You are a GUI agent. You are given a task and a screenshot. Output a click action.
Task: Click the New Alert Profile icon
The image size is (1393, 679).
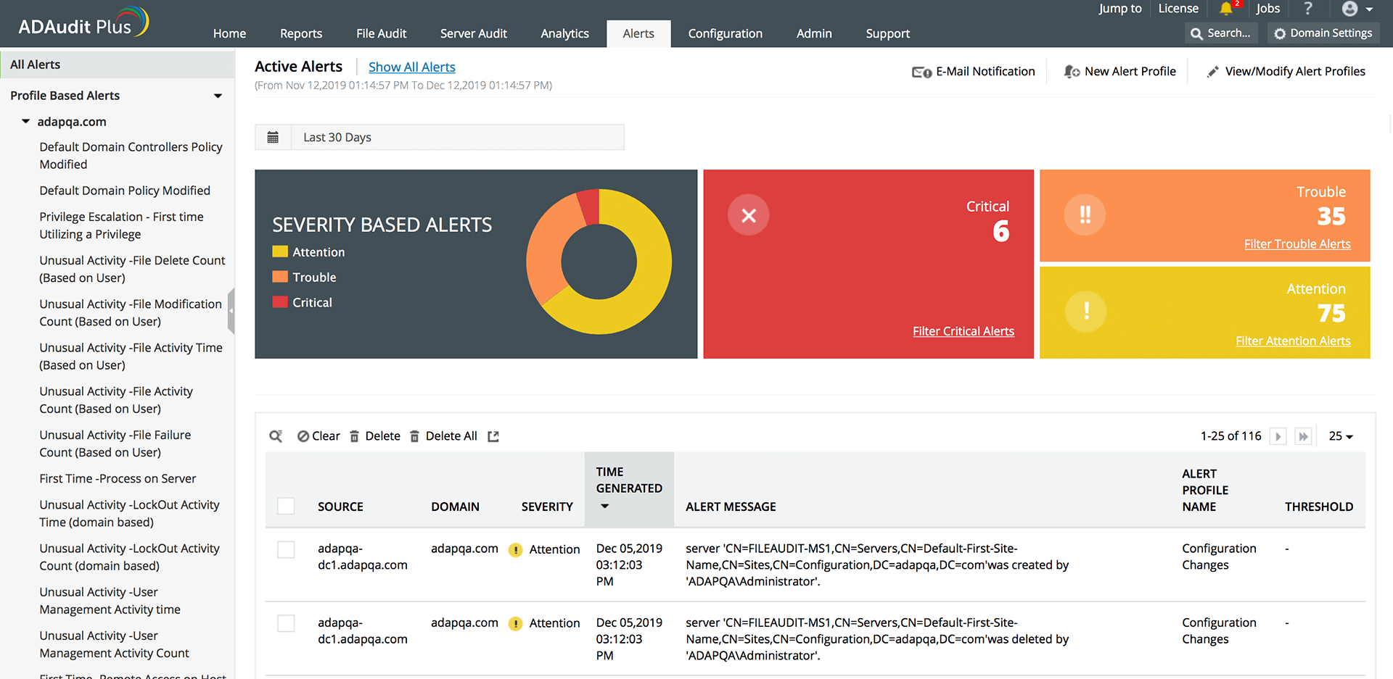(1072, 71)
